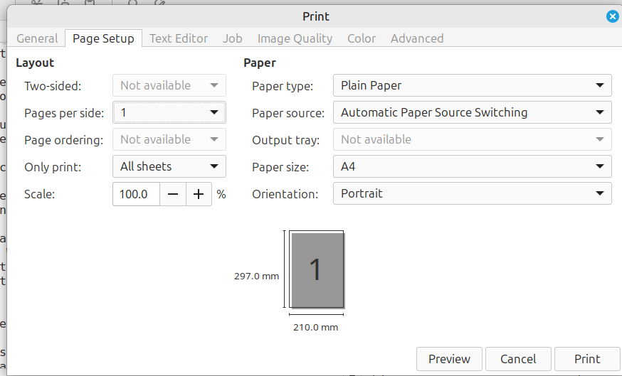Image resolution: width=622 pixels, height=376 pixels.
Task: Expand the Paper source dropdown
Action: [x=472, y=112]
